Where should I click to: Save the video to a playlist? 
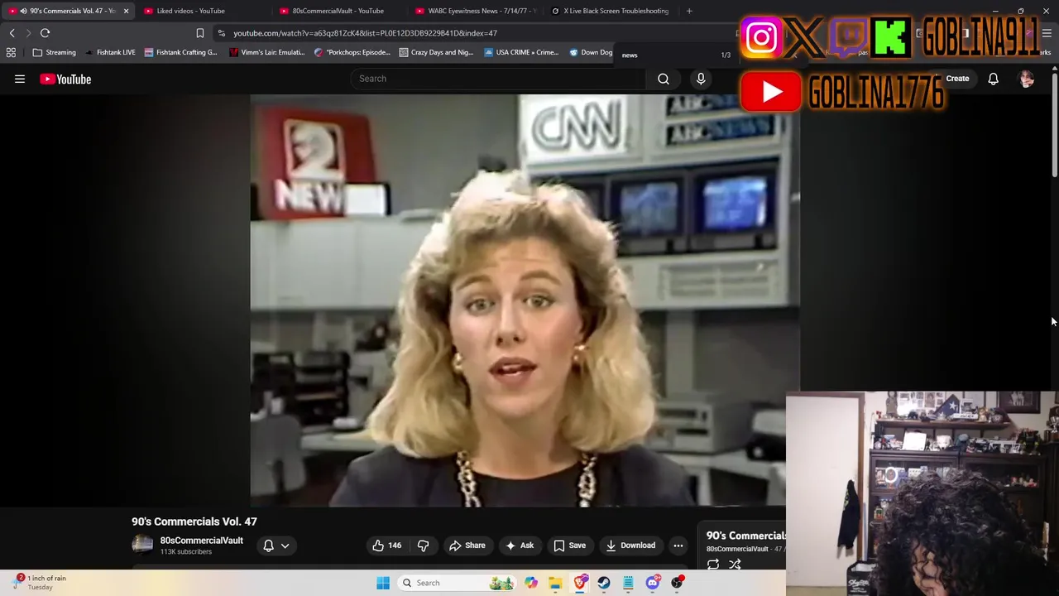tap(569, 546)
